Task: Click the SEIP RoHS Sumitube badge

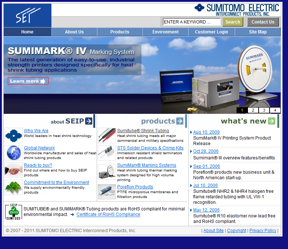Action: [x=14, y=212]
